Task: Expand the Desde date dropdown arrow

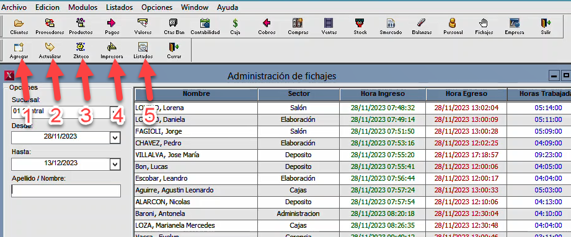Action: (115, 137)
